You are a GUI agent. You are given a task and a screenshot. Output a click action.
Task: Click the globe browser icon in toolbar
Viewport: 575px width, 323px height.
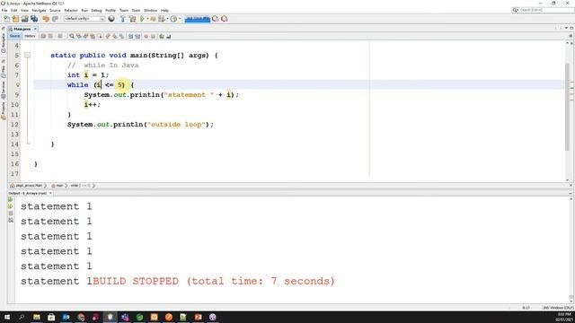click(x=111, y=19)
